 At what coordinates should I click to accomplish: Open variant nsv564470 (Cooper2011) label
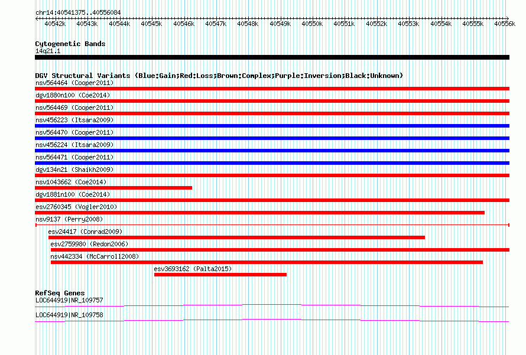coord(74,132)
